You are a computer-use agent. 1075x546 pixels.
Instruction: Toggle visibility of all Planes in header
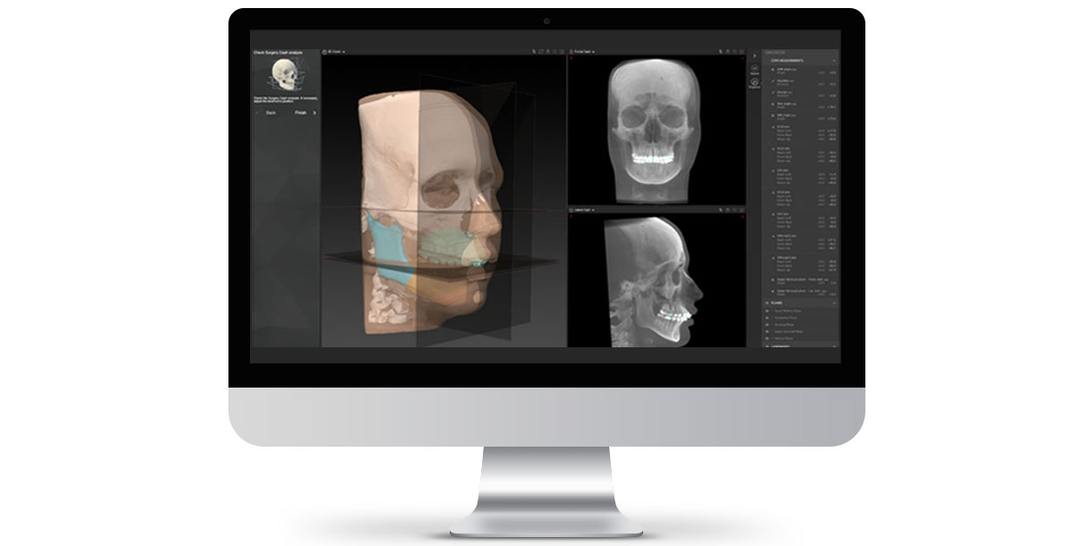(x=767, y=303)
